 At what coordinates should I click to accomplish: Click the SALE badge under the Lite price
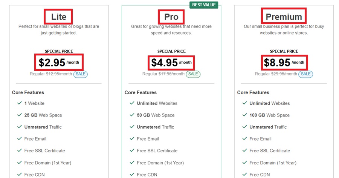[81, 74]
